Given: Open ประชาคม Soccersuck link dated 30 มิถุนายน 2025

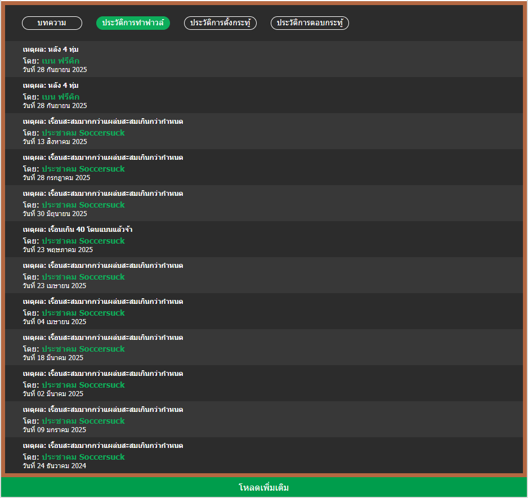Looking at the screenshot, I should coord(83,205).
